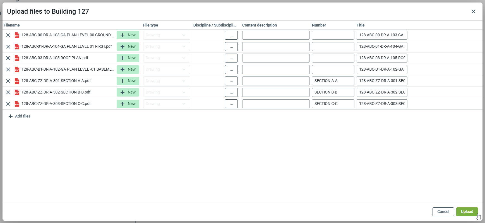This screenshot has width=485, height=223.
Task: Delete the SECTION B-B file row
Action: click(x=8, y=92)
